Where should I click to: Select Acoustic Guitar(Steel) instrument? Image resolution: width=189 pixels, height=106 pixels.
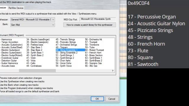click(11, 47)
